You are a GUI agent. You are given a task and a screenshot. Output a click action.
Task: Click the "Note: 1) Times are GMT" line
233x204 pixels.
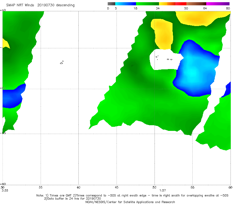[x=132, y=196]
